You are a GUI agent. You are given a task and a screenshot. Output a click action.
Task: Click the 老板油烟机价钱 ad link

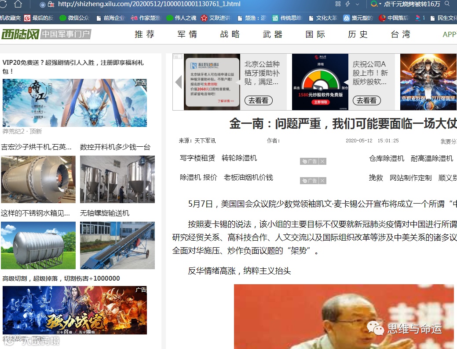point(249,177)
